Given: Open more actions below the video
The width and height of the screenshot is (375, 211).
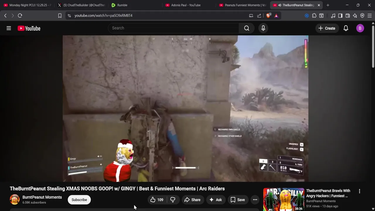Looking at the screenshot, I should click(255, 200).
